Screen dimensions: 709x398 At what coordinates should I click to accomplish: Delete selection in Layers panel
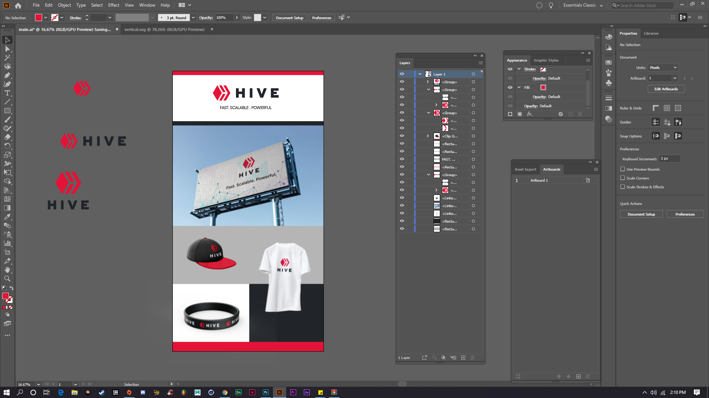472,357
